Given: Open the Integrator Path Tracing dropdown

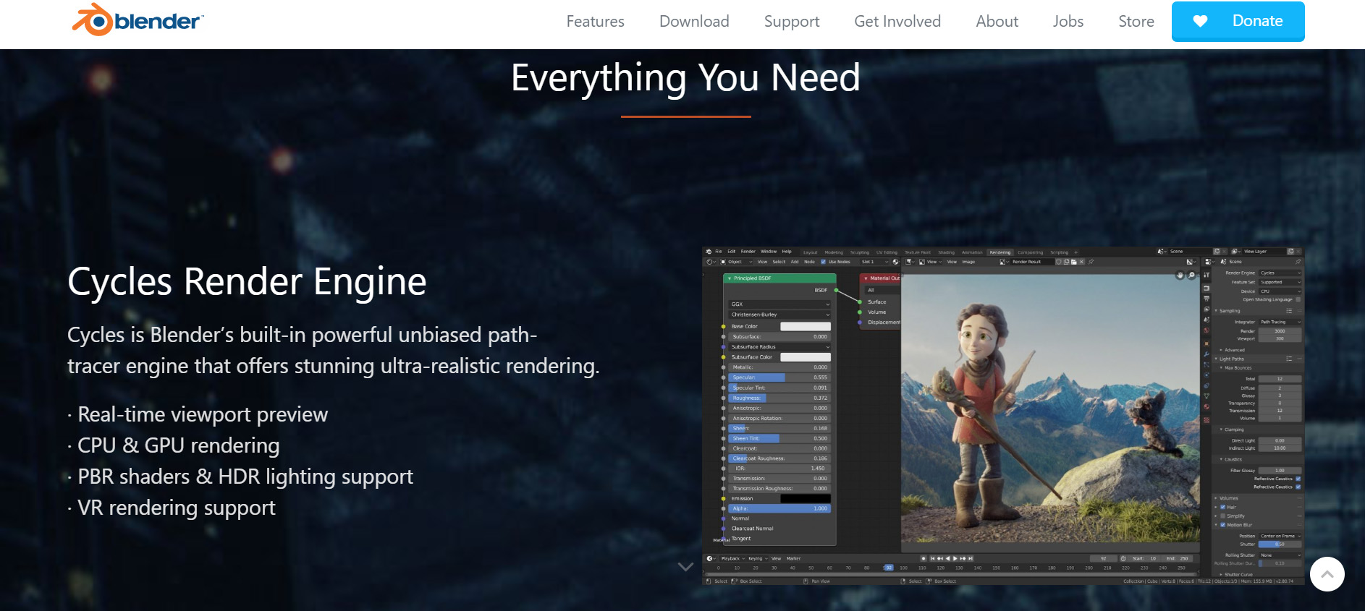Looking at the screenshot, I should click(x=1280, y=322).
